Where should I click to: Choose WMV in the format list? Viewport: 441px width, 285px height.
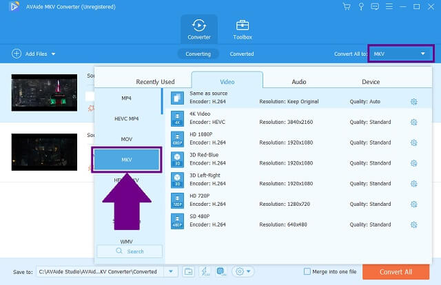tap(127, 242)
